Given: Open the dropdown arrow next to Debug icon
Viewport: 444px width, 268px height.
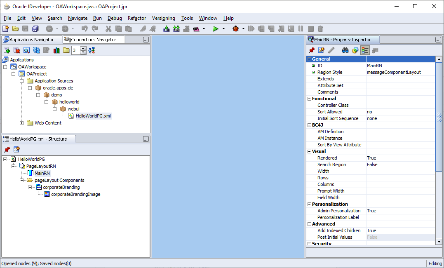Looking at the screenshot, I should [243, 28].
